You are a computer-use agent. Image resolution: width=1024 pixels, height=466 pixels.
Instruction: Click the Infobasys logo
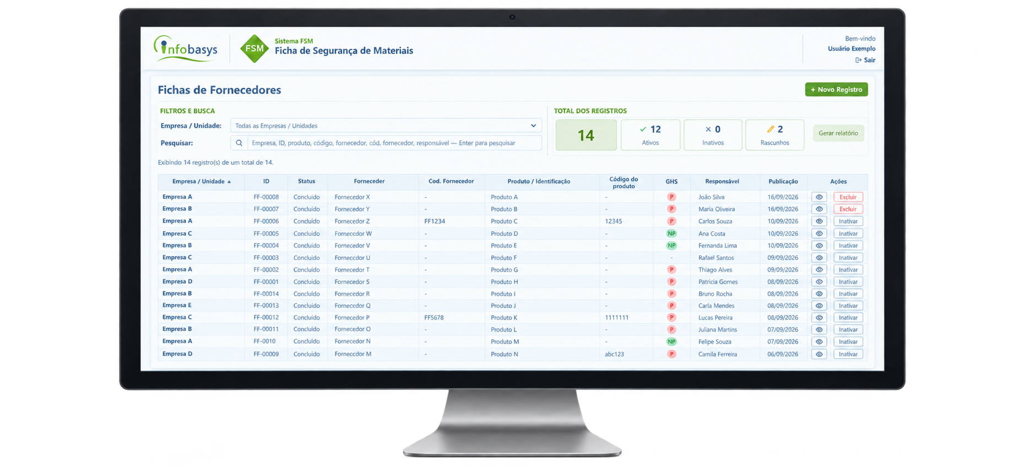[186, 48]
